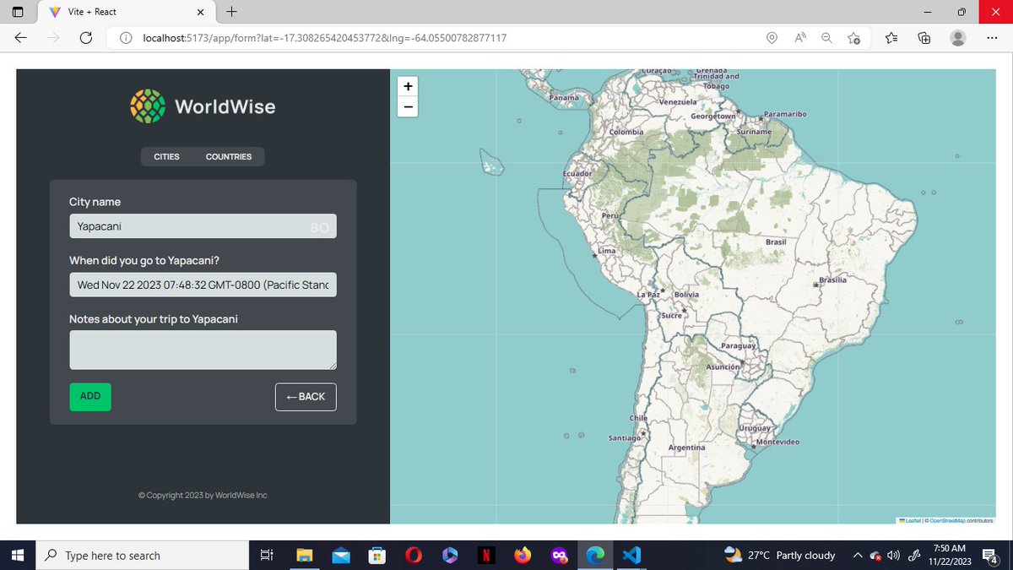Click the Santiago label on the map
Image resolution: width=1013 pixels, height=570 pixels.
click(x=626, y=438)
